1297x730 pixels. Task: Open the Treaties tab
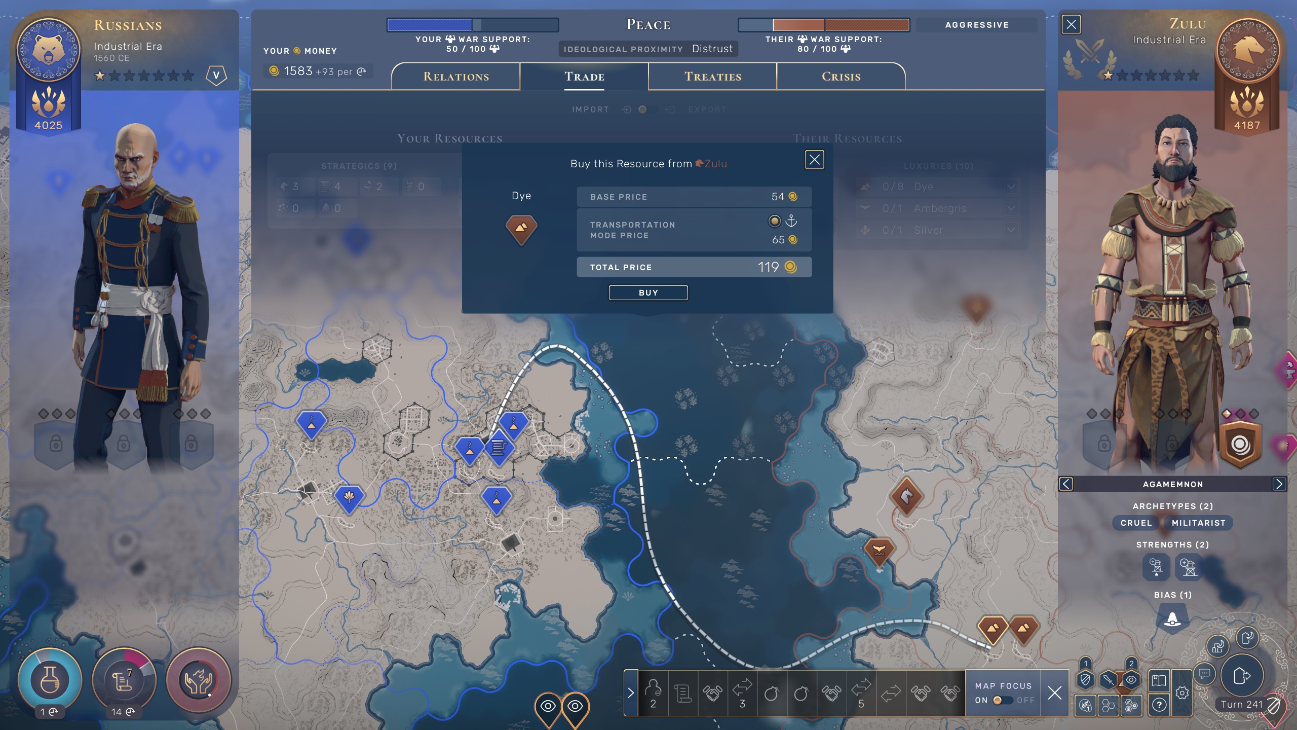[712, 77]
